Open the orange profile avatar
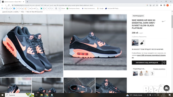 [x=168, y=5]
